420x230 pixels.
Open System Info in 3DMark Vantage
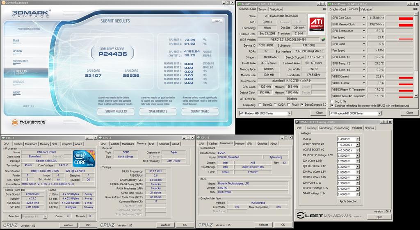[x=21, y=61]
